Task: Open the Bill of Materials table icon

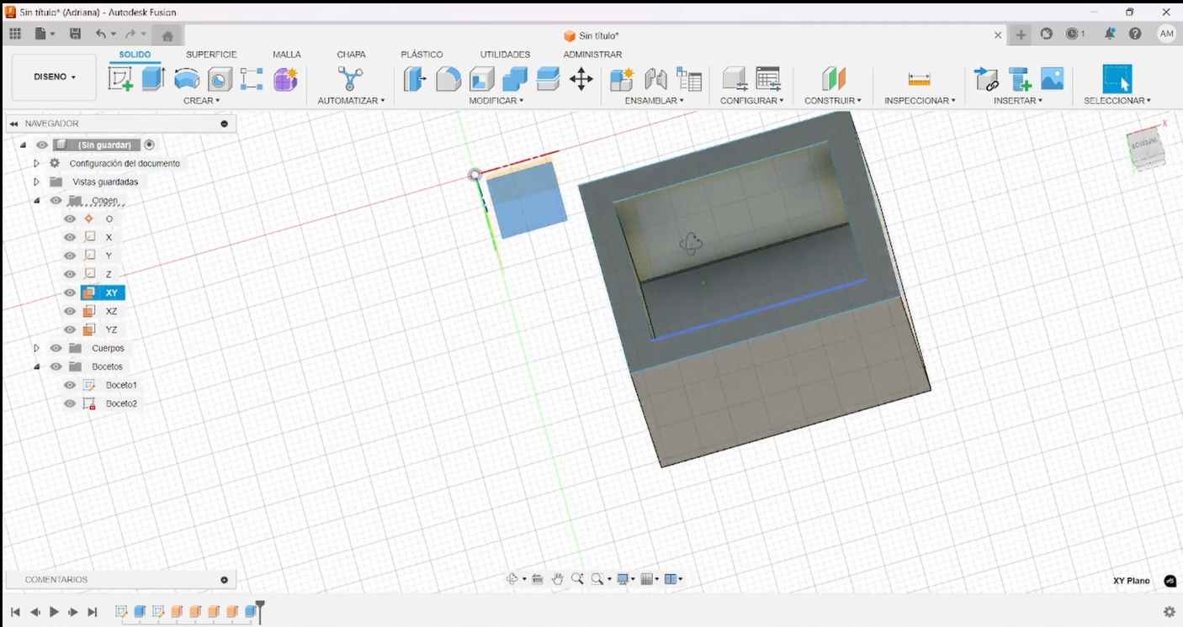Action: tap(689, 79)
